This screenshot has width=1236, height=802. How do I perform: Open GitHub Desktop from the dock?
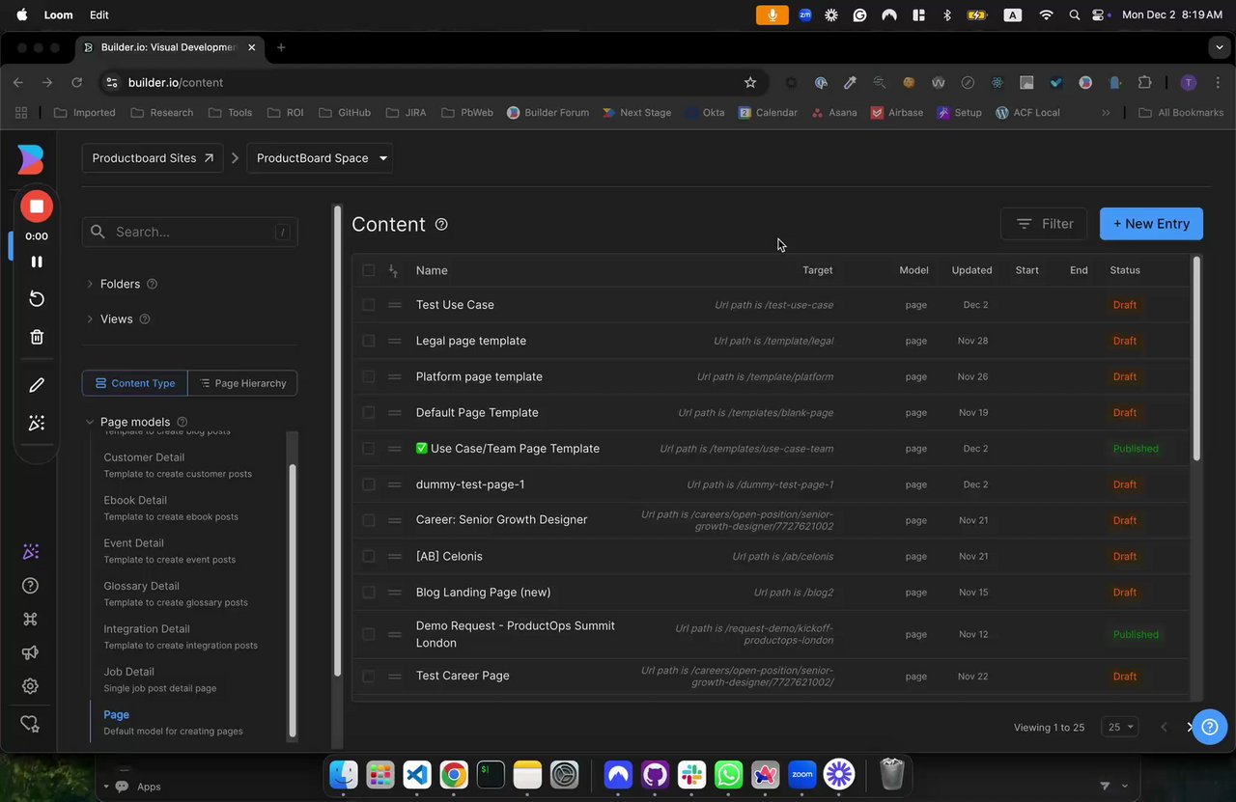point(655,774)
